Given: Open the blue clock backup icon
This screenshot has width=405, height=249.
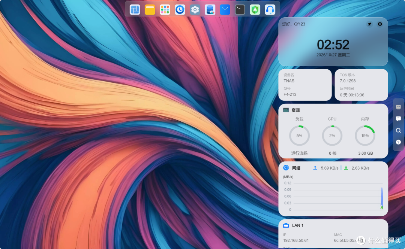Looking at the screenshot, I should [180, 9].
